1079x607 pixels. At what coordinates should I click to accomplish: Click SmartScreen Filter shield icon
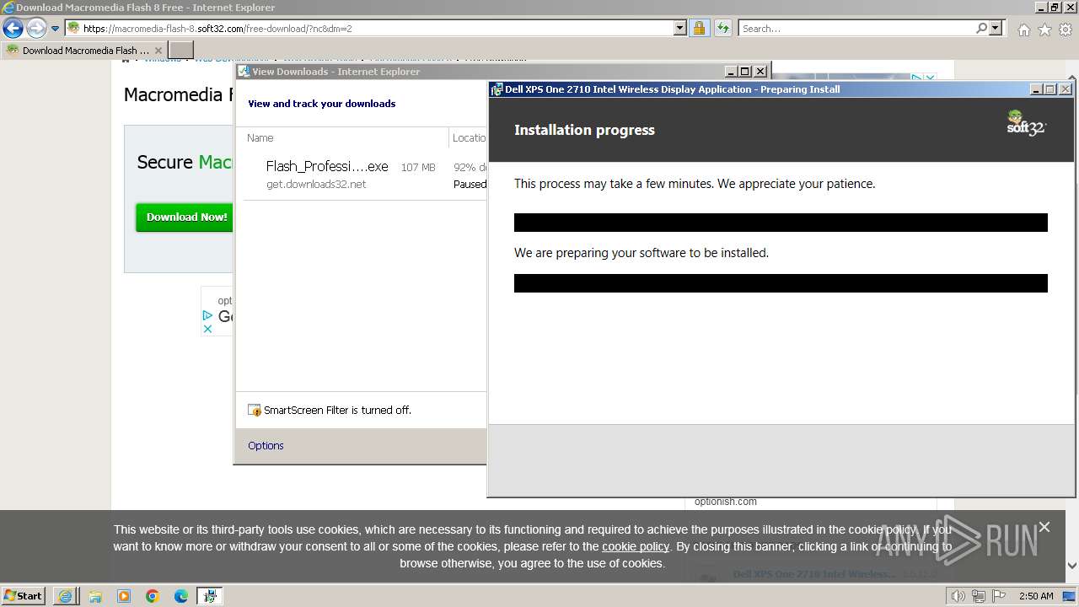(255, 410)
